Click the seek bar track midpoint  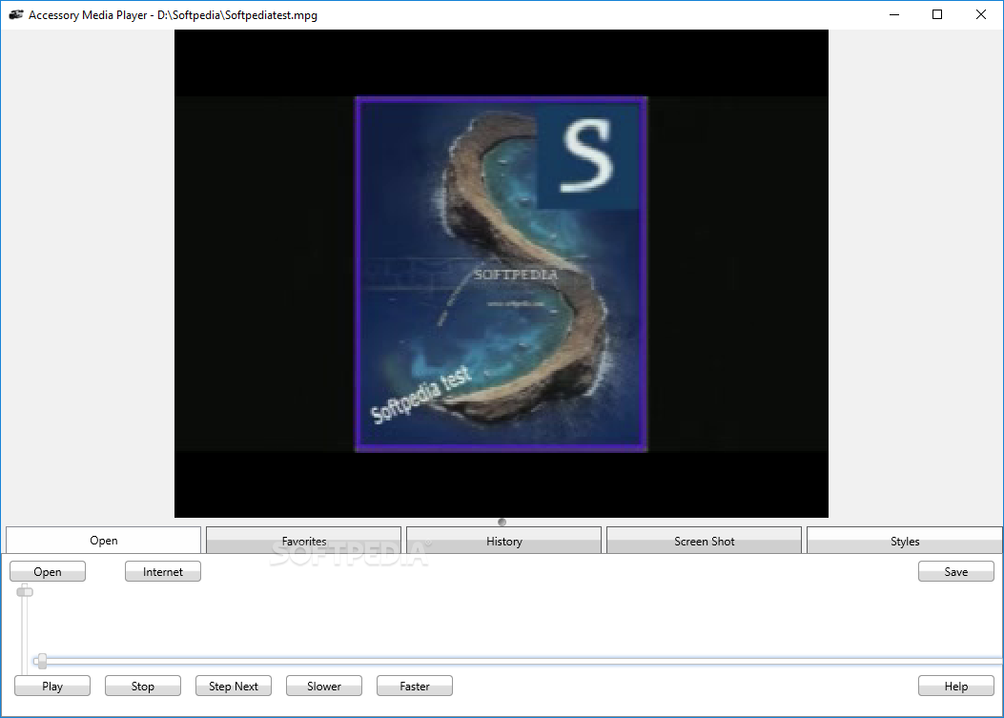point(518,661)
